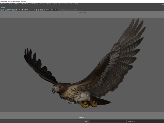Click the camera1 viewport label
This screenshot has height=123, width=164.
point(81,117)
